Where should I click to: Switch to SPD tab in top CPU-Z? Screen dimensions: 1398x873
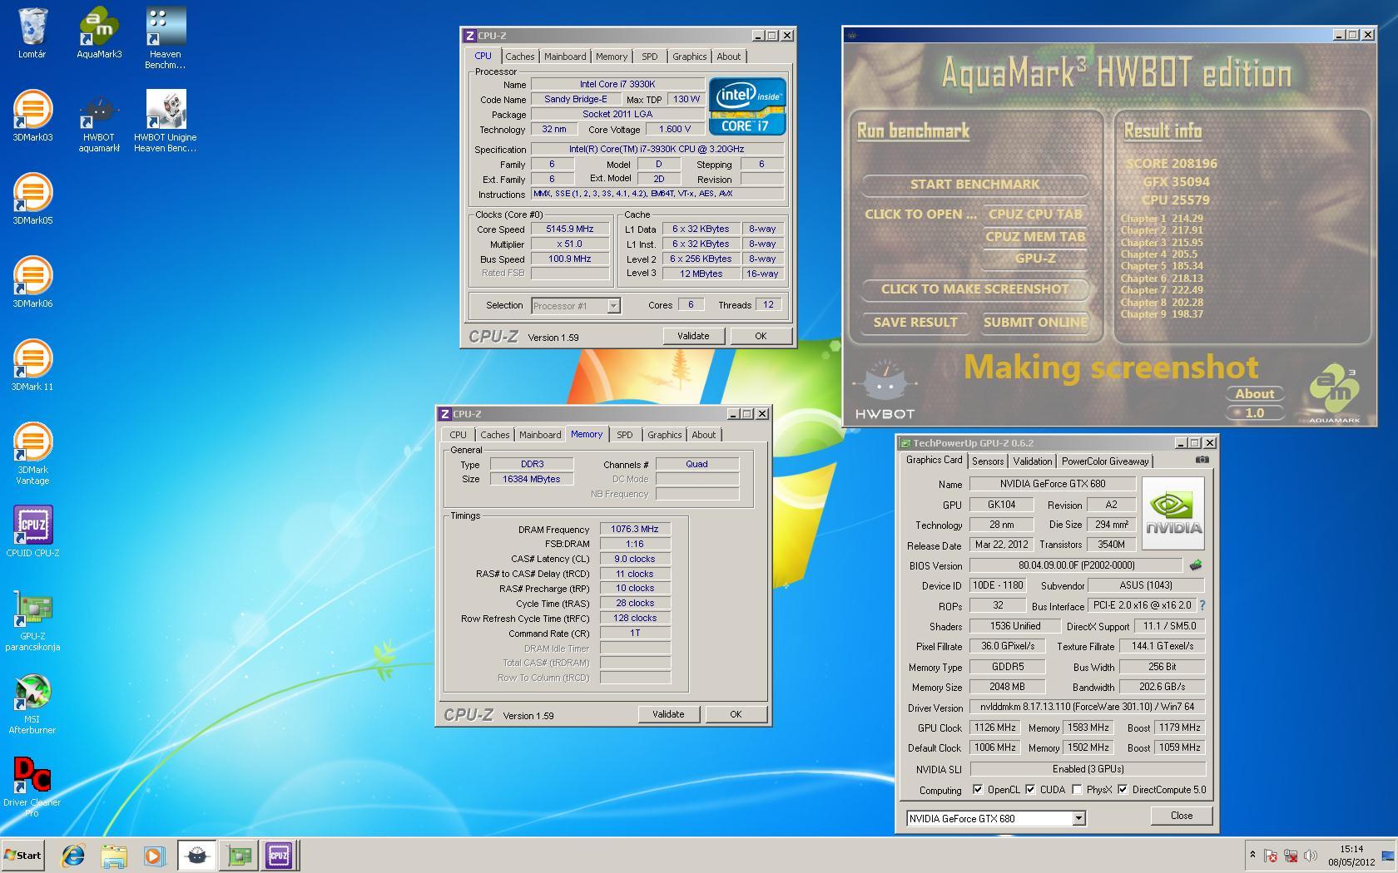coord(649,57)
